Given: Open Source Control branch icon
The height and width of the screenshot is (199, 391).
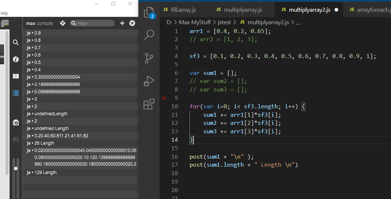Looking at the screenshot, I should pyautogui.click(x=149, y=58).
